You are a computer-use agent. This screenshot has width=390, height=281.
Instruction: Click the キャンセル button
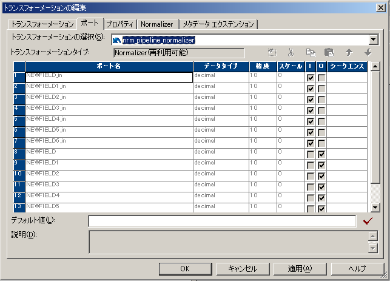(x=243, y=268)
